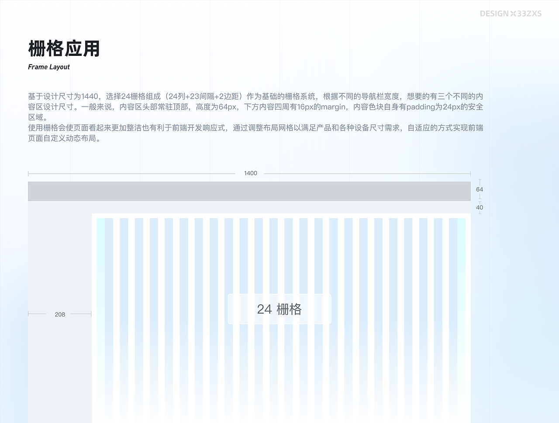Select the gray header bar graphic
The width and height of the screenshot is (559, 423).
(249, 191)
